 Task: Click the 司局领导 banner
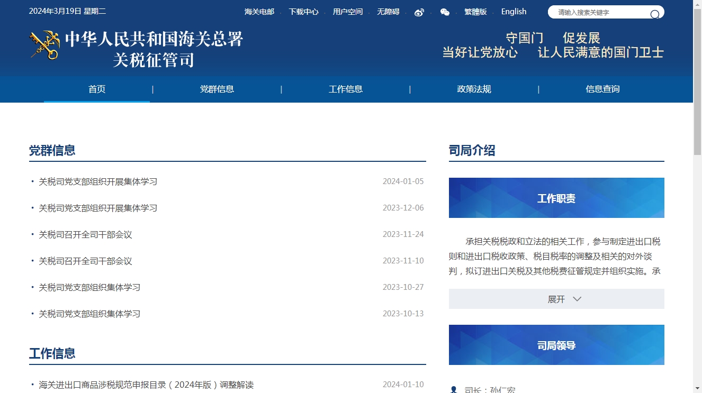tap(556, 345)
